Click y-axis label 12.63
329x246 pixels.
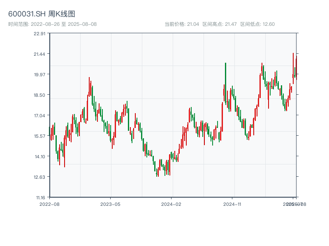(x=39, y=177)
